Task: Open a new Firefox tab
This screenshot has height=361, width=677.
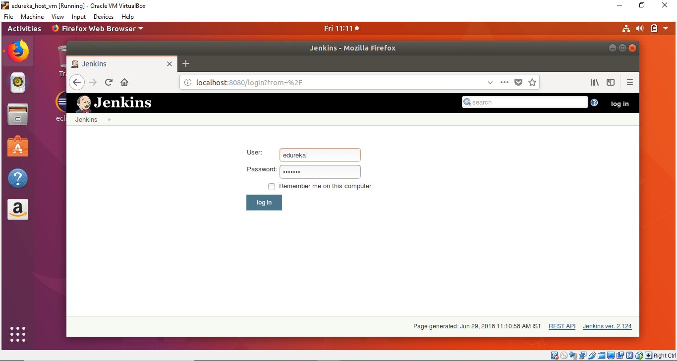Action: pos(186,63)
